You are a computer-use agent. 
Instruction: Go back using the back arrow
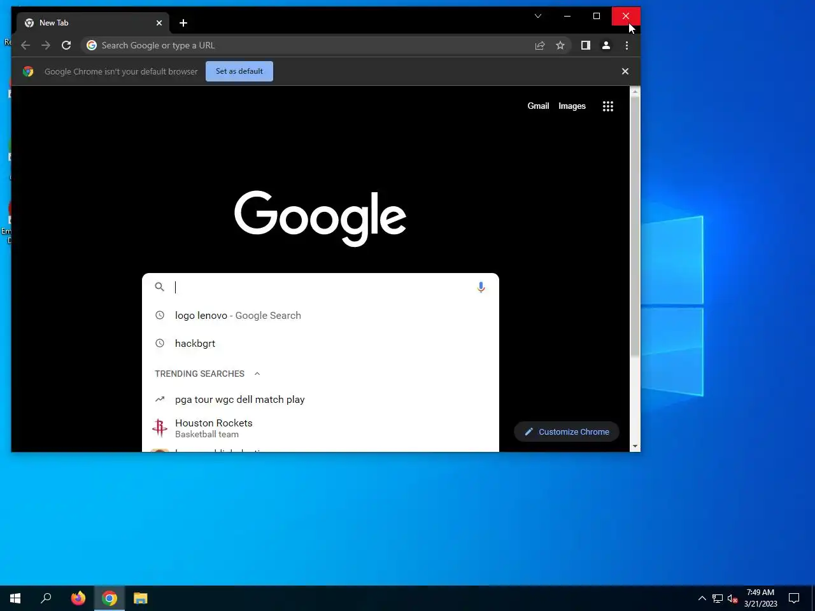pyautogui.click(x=25, y=45)
